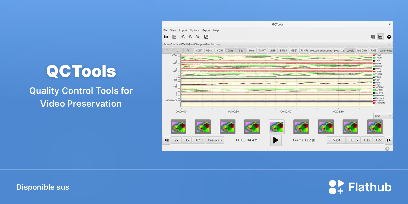Open the Help menu
Image resolution: width=408 pixels, height=204 pixels.
pos(216,30)
